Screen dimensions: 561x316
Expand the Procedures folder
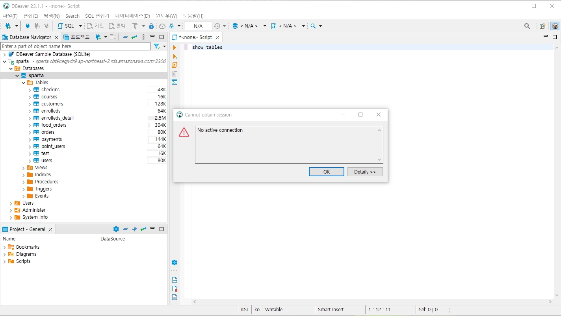tap(23, 182)
